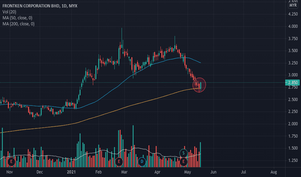The width and height of the screenshot is (301, 177).
Task: Click the Aug label on time axis
Action: (x=274, y=172)
